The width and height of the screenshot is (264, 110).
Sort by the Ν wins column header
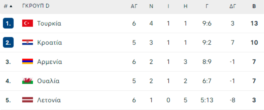coord(151,6)
